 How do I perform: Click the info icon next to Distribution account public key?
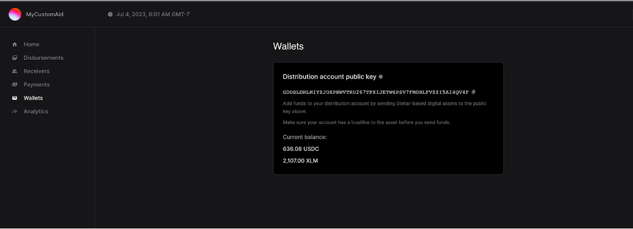[381, 77]
